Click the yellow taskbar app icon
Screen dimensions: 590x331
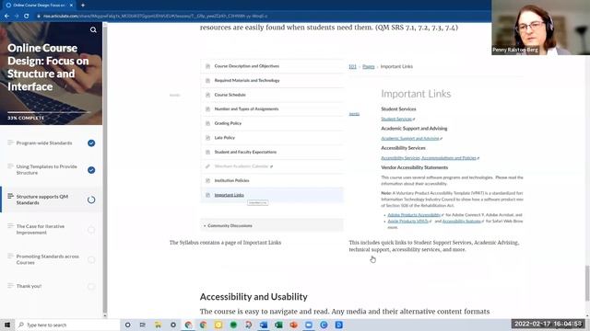[x=218, y=325]
